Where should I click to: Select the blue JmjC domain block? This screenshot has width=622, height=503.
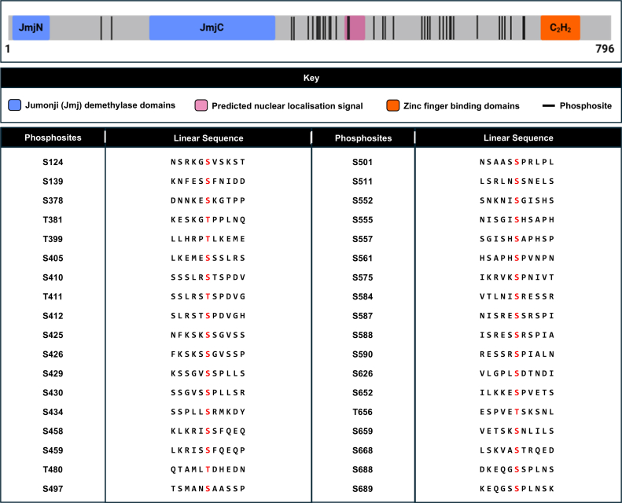[x=212, y=28]
